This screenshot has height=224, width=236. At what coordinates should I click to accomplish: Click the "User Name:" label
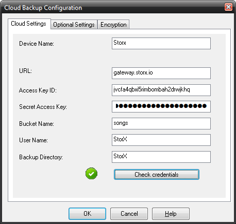pos(33,140)
